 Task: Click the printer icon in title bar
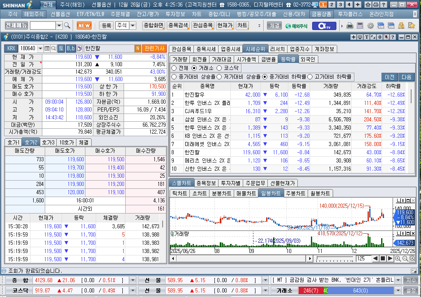point(376,5)
